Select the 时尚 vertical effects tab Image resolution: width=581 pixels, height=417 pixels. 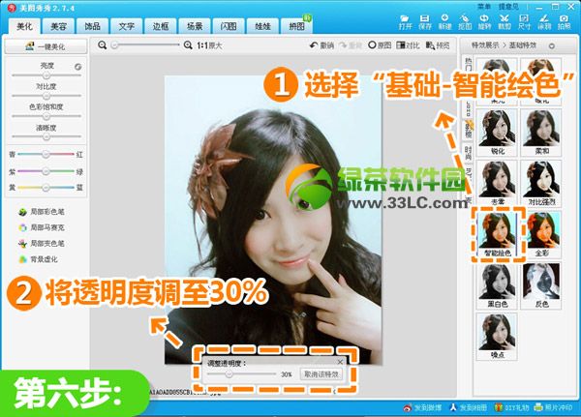click(x=468, y=153)
